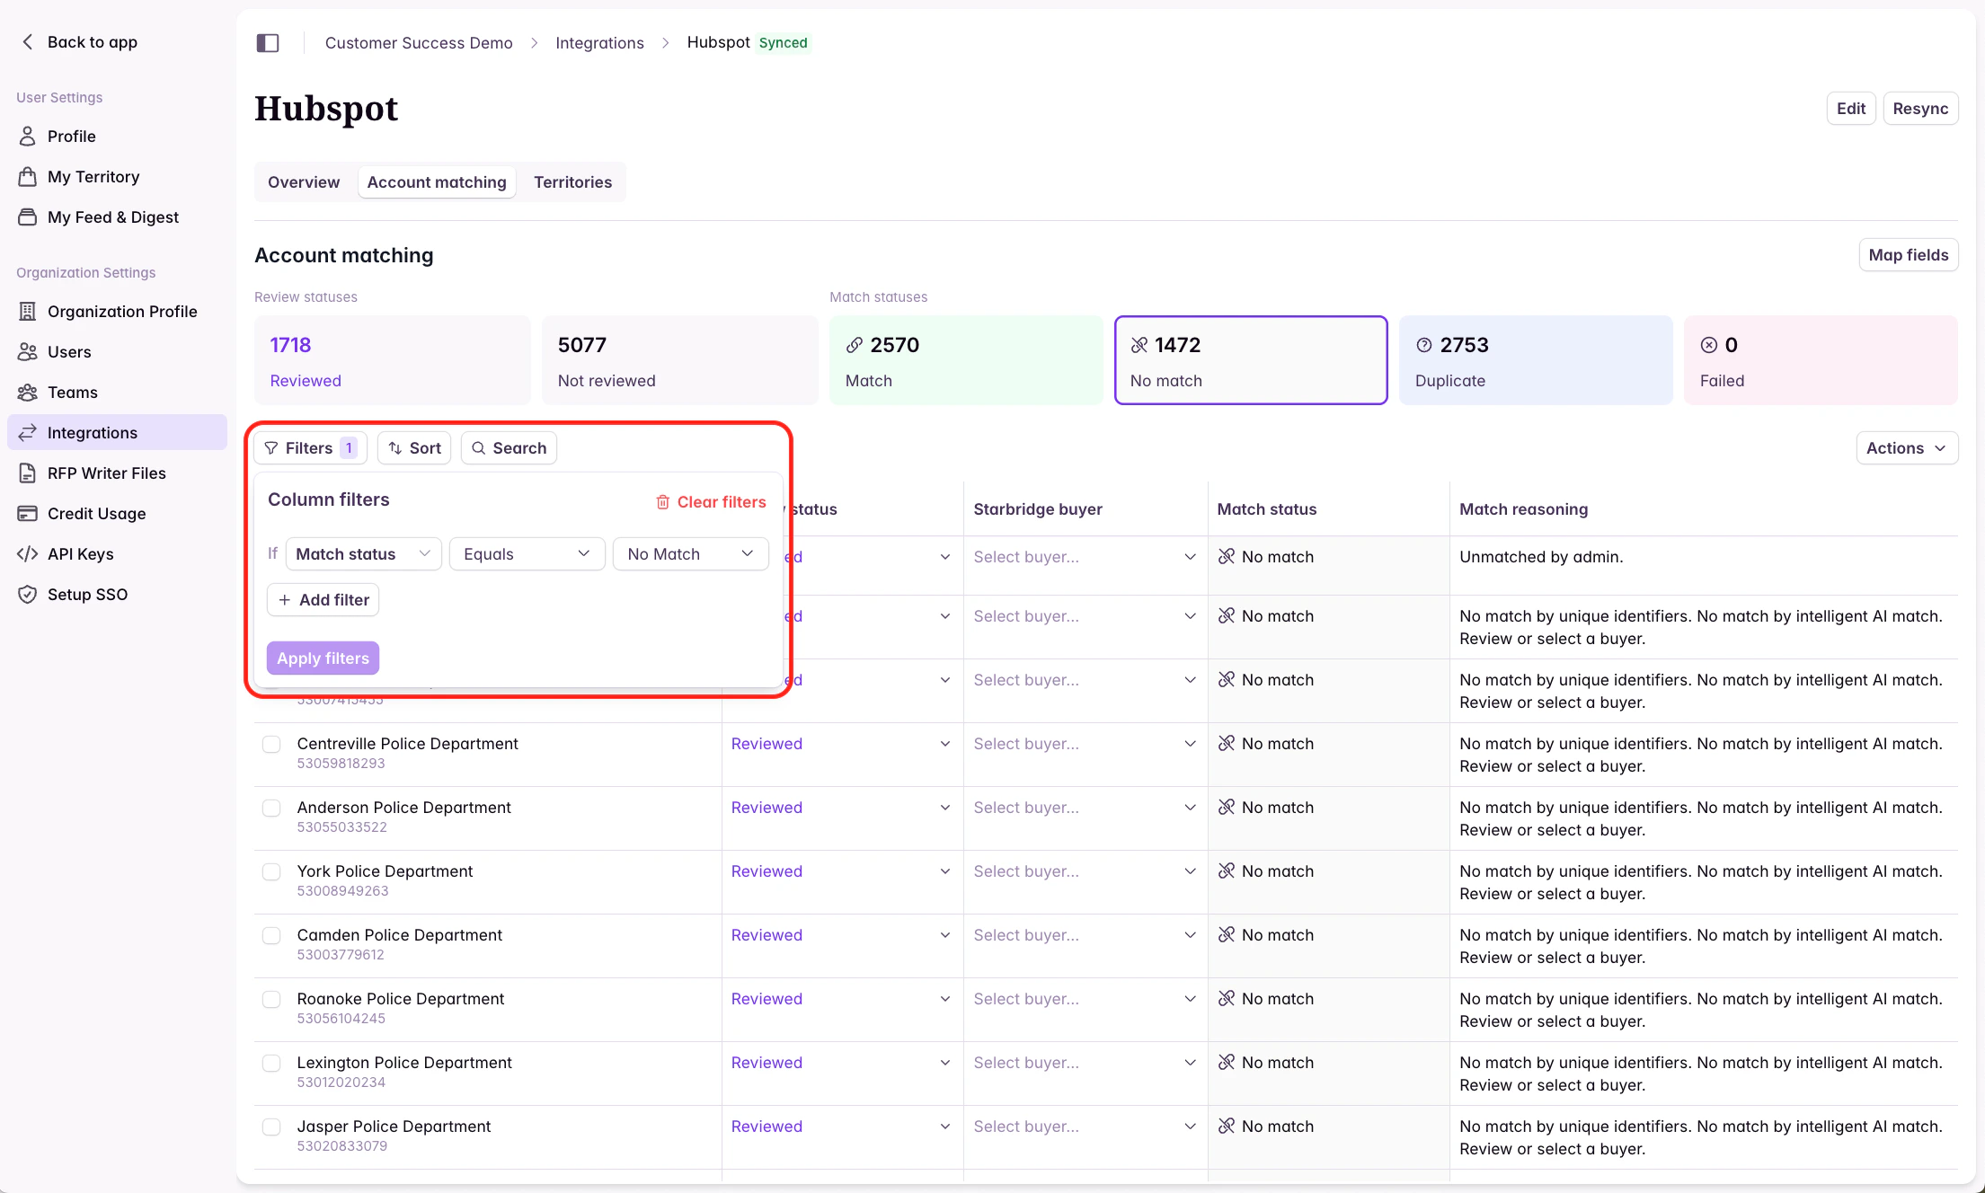Image resolution: width=1985 pixels, height=1193 pixels.
Task: Open Profile from the sidebar
Action: (71, 137)
